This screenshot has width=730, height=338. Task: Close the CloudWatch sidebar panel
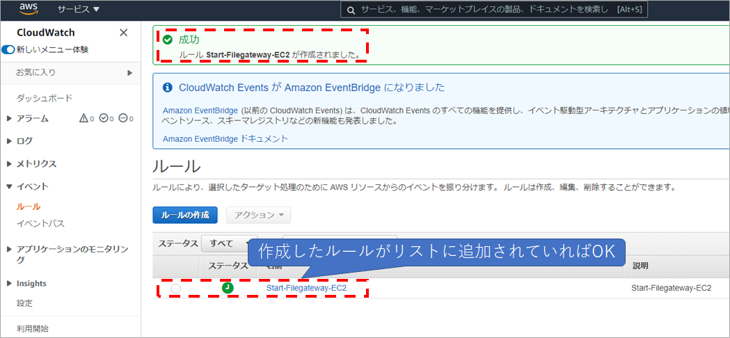123,33
